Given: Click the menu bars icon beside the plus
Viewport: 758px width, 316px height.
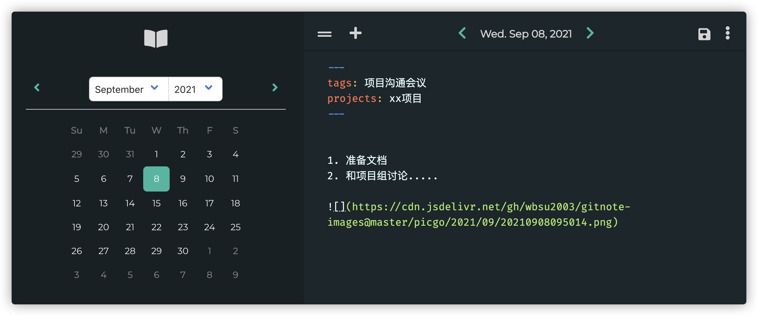Looking at the screenshot, I should tap(324, 34).
